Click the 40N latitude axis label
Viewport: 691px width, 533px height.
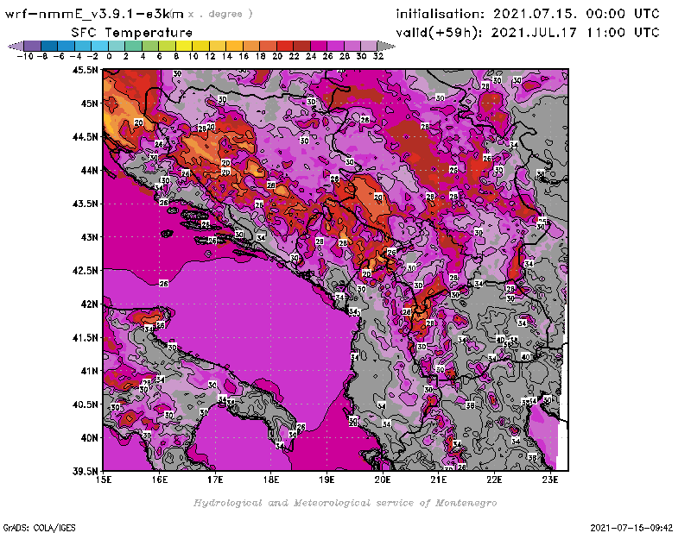(89, 438)
